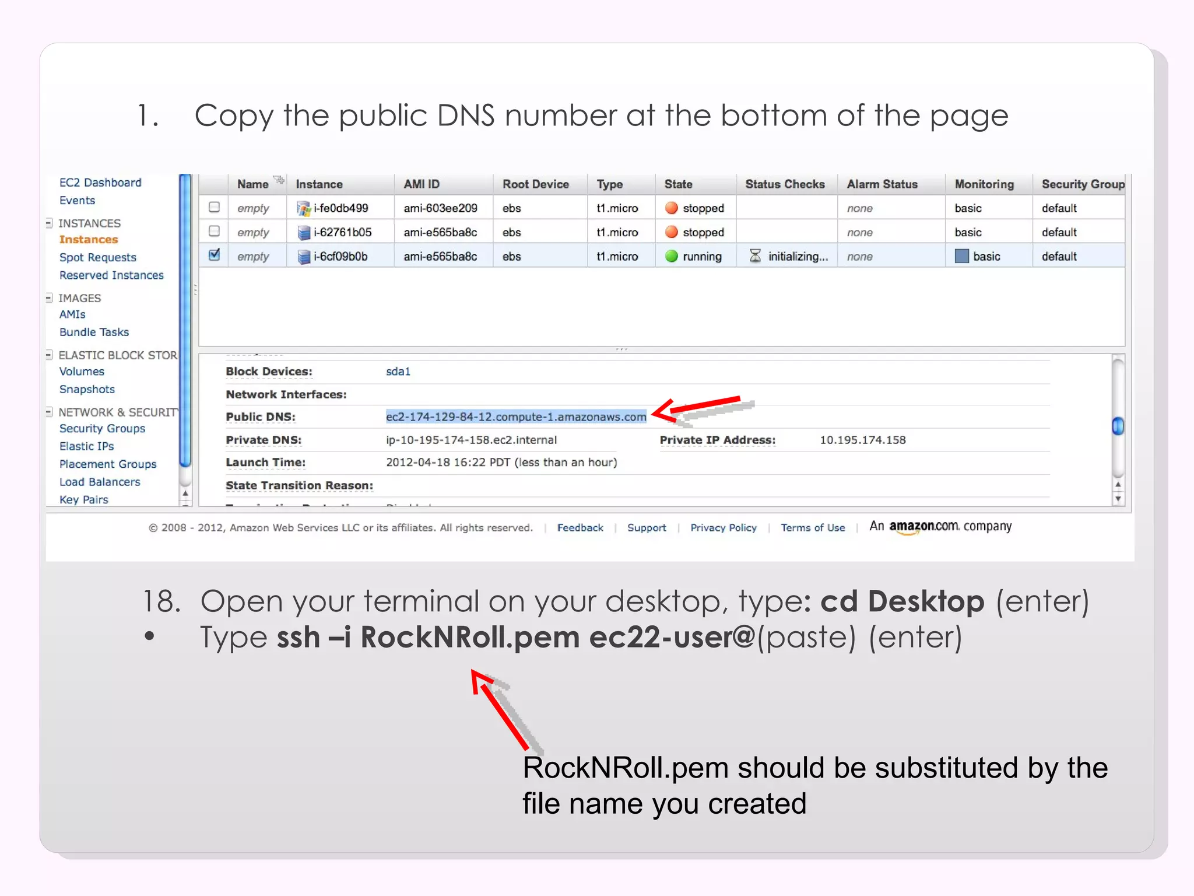
Task: Collapse the ELASTIC BLOCK STORE section
Action: 50,355
